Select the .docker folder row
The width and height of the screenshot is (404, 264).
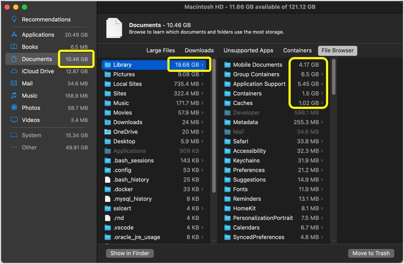154,189
